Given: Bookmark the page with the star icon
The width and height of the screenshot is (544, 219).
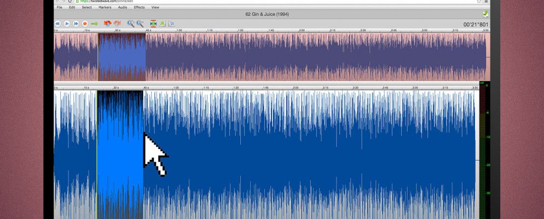Looking at the screenshot, I should click(x=479, y=2).
